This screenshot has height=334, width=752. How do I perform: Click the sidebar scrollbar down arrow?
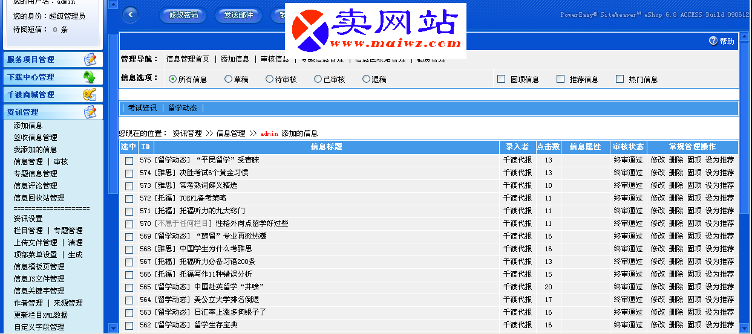click(113, 327)
